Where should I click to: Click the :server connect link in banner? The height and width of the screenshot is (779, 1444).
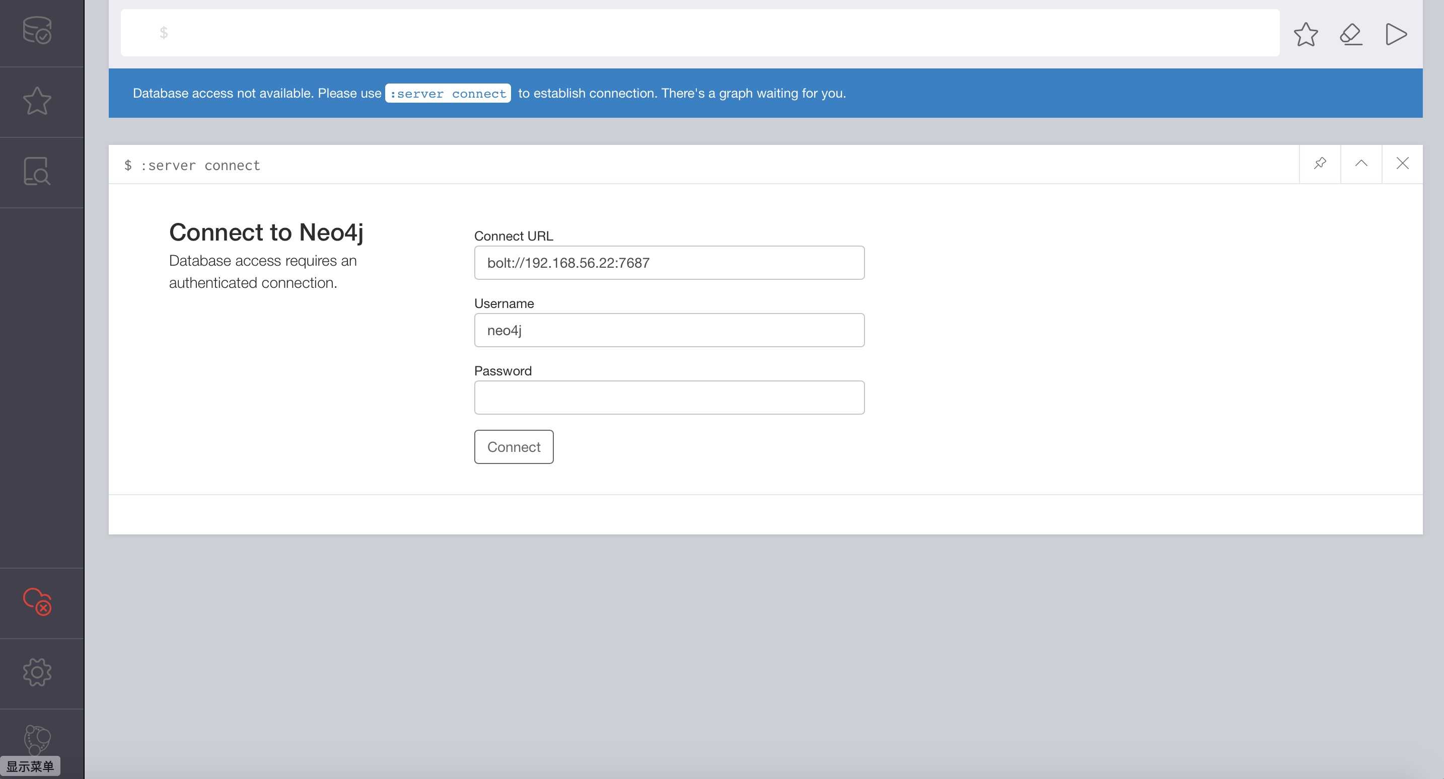pos(448,94)
